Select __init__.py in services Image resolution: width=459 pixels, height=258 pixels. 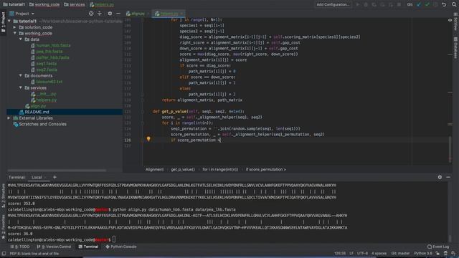click(x=46, y=94)
